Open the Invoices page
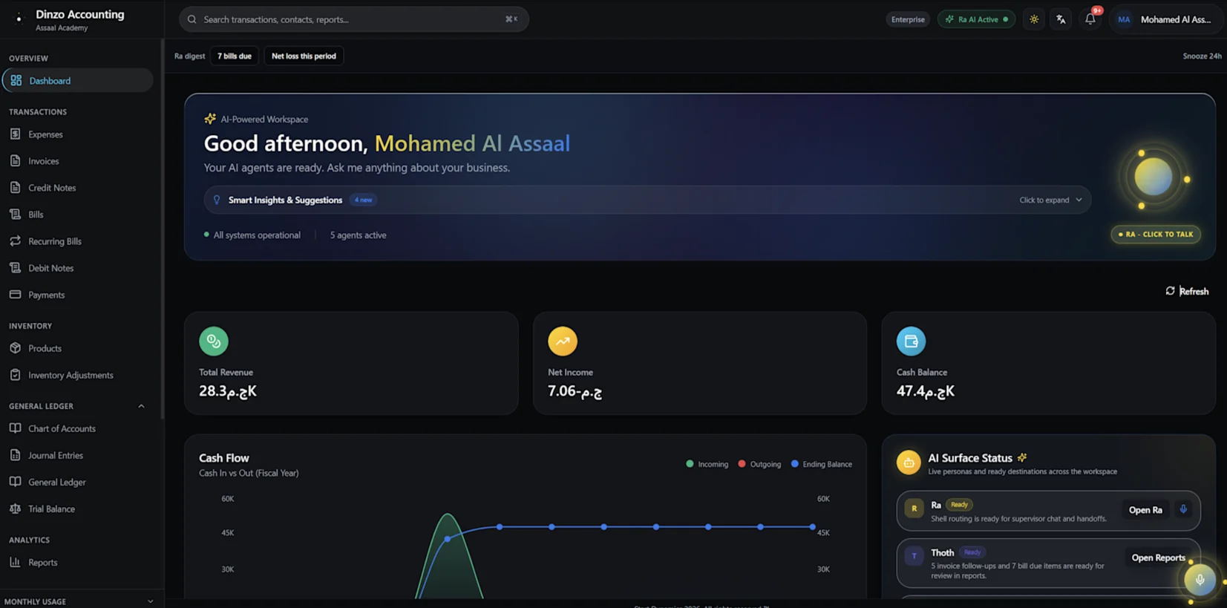The height and width of the screenshot is (608, 1227). (43, 161)
